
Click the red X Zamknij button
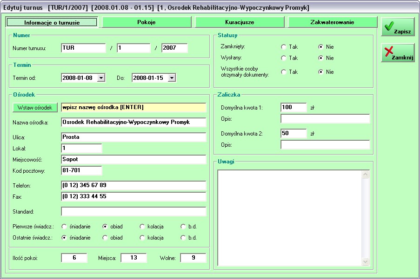(398, 53)
